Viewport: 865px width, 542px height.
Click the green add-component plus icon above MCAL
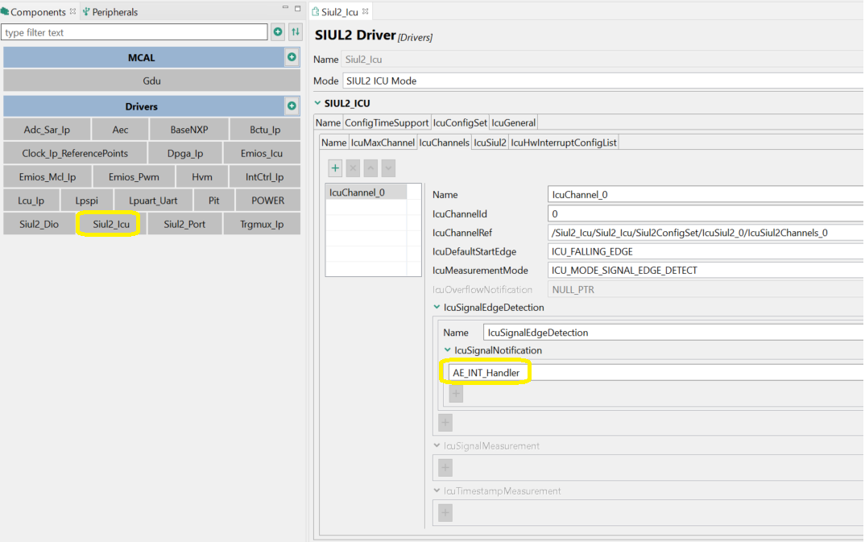point(279,31)
